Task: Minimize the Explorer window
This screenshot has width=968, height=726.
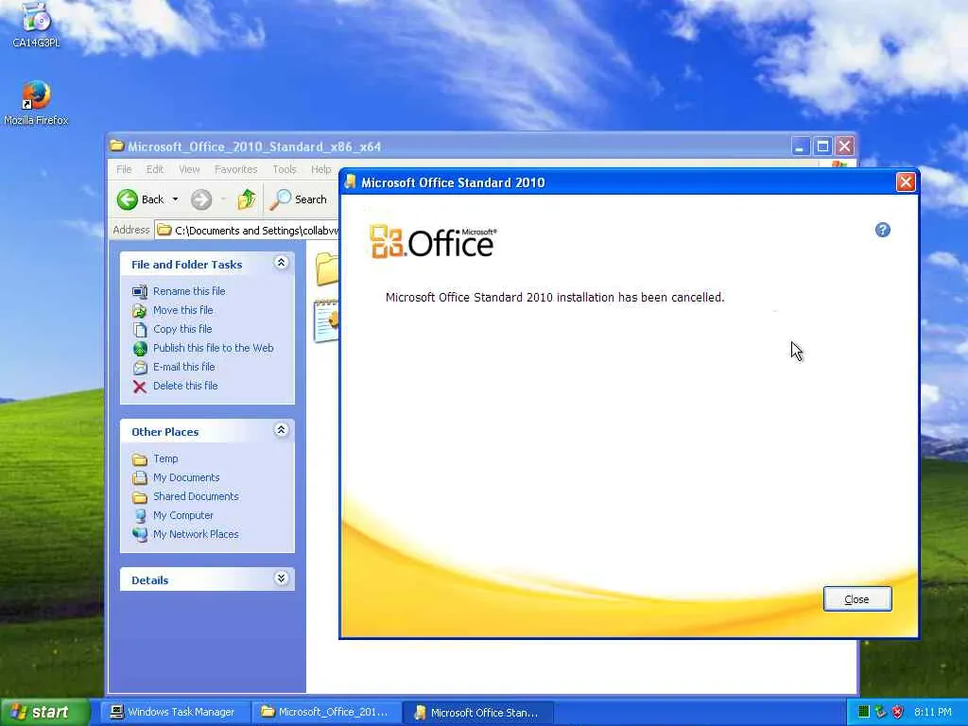Action: pyautogui.click(x=800, y=147)
